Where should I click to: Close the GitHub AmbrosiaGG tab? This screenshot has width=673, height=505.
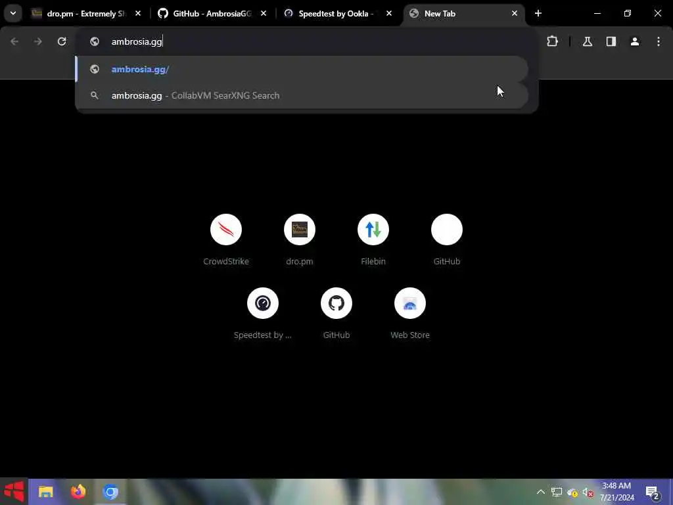[264, 13]
